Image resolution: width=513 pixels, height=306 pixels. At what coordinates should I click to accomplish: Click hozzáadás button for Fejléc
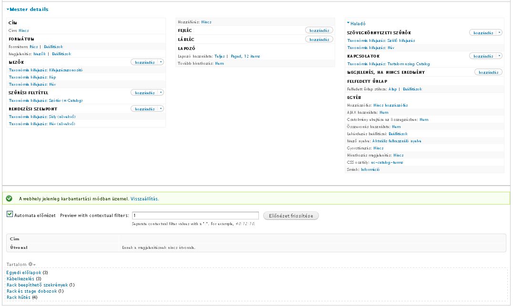[319, 30]
